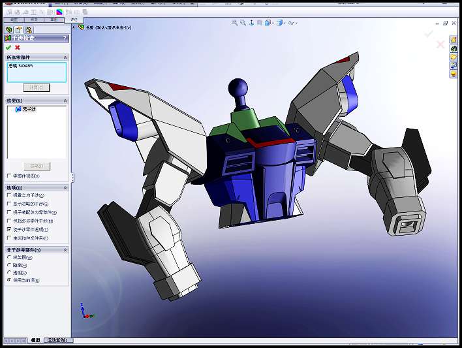Viewport: 462px width, 348px height.
Task: Open SolidWorks Resources house icon in task pane
Action: [453, 40]
